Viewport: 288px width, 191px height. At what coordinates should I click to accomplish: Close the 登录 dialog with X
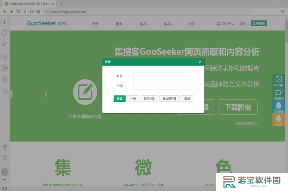(200, 62)
